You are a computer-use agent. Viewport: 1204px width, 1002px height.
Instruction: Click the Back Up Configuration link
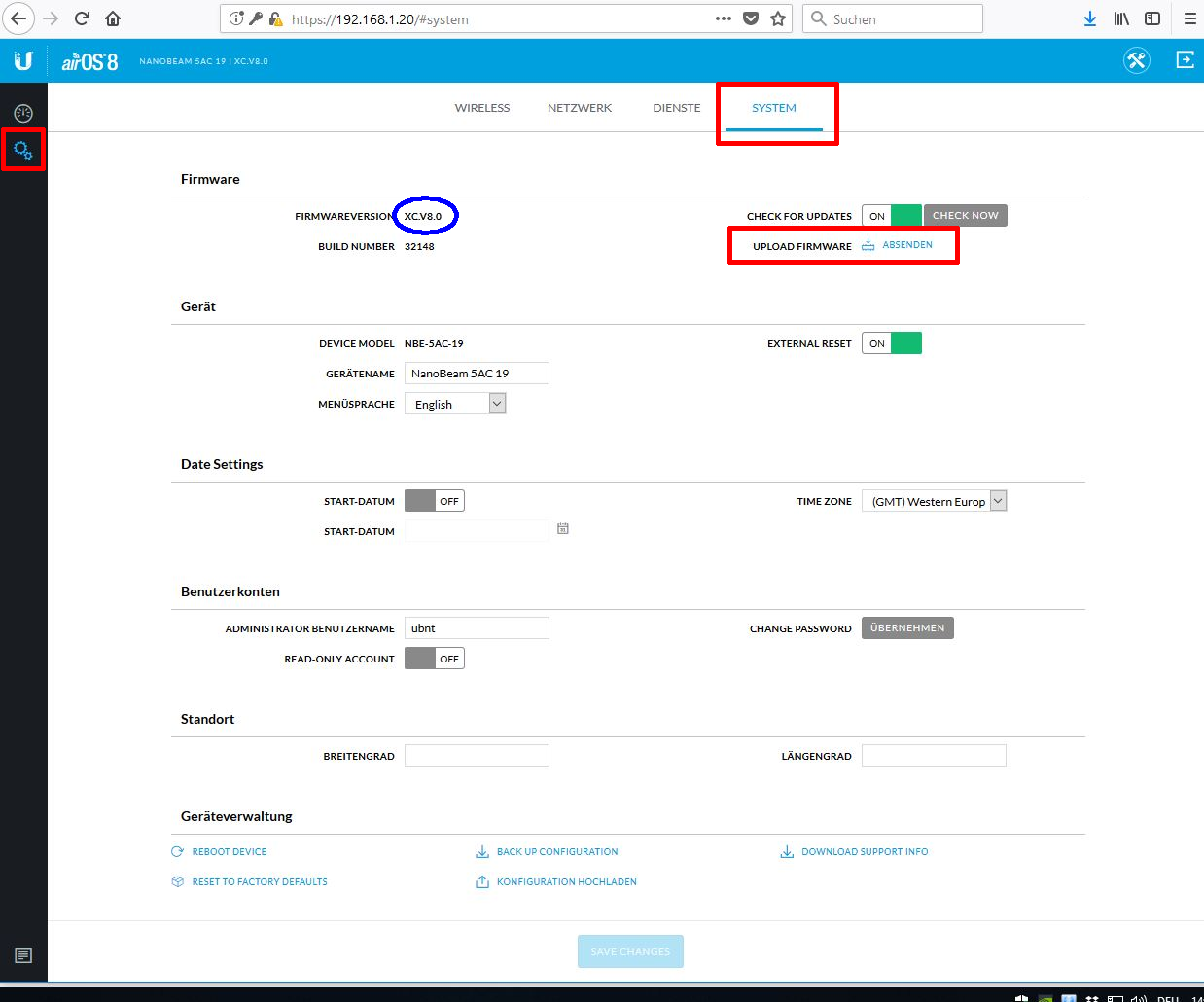557,852
